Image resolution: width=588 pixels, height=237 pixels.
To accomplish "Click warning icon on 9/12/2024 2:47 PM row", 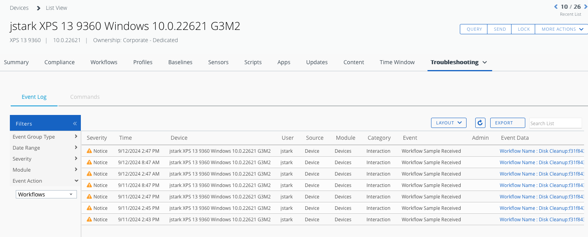I will point(89,151).
